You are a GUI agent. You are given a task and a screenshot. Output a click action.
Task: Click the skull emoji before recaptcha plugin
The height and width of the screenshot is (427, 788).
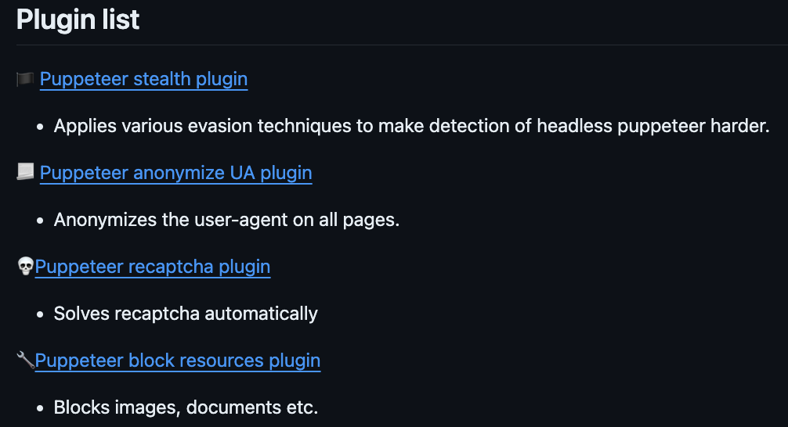click(26, 266)
